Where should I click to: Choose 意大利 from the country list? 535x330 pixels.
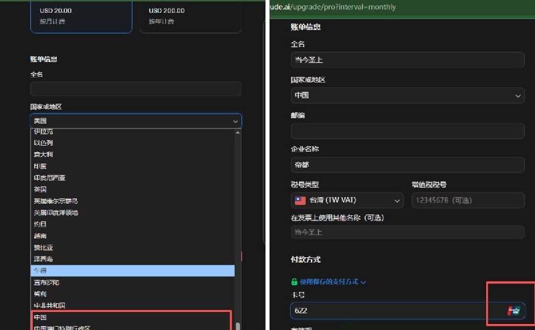132,154
